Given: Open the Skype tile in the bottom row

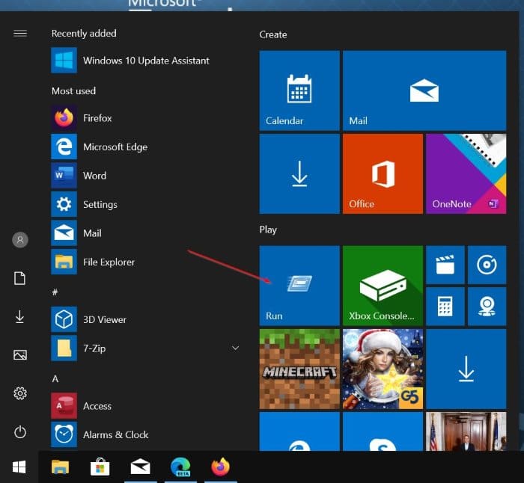Looking at the screenshot, I should (x=383, y=431).
